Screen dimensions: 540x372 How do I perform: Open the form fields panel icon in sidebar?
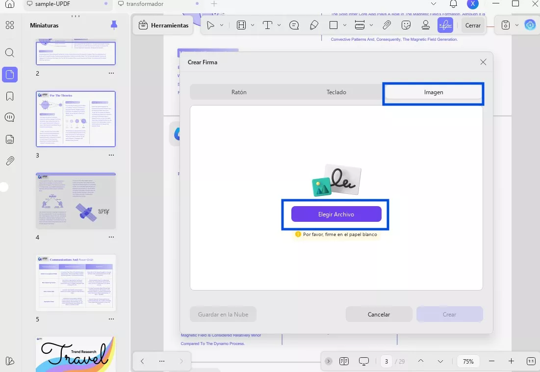pyautogui.click(x=10, y=139)
